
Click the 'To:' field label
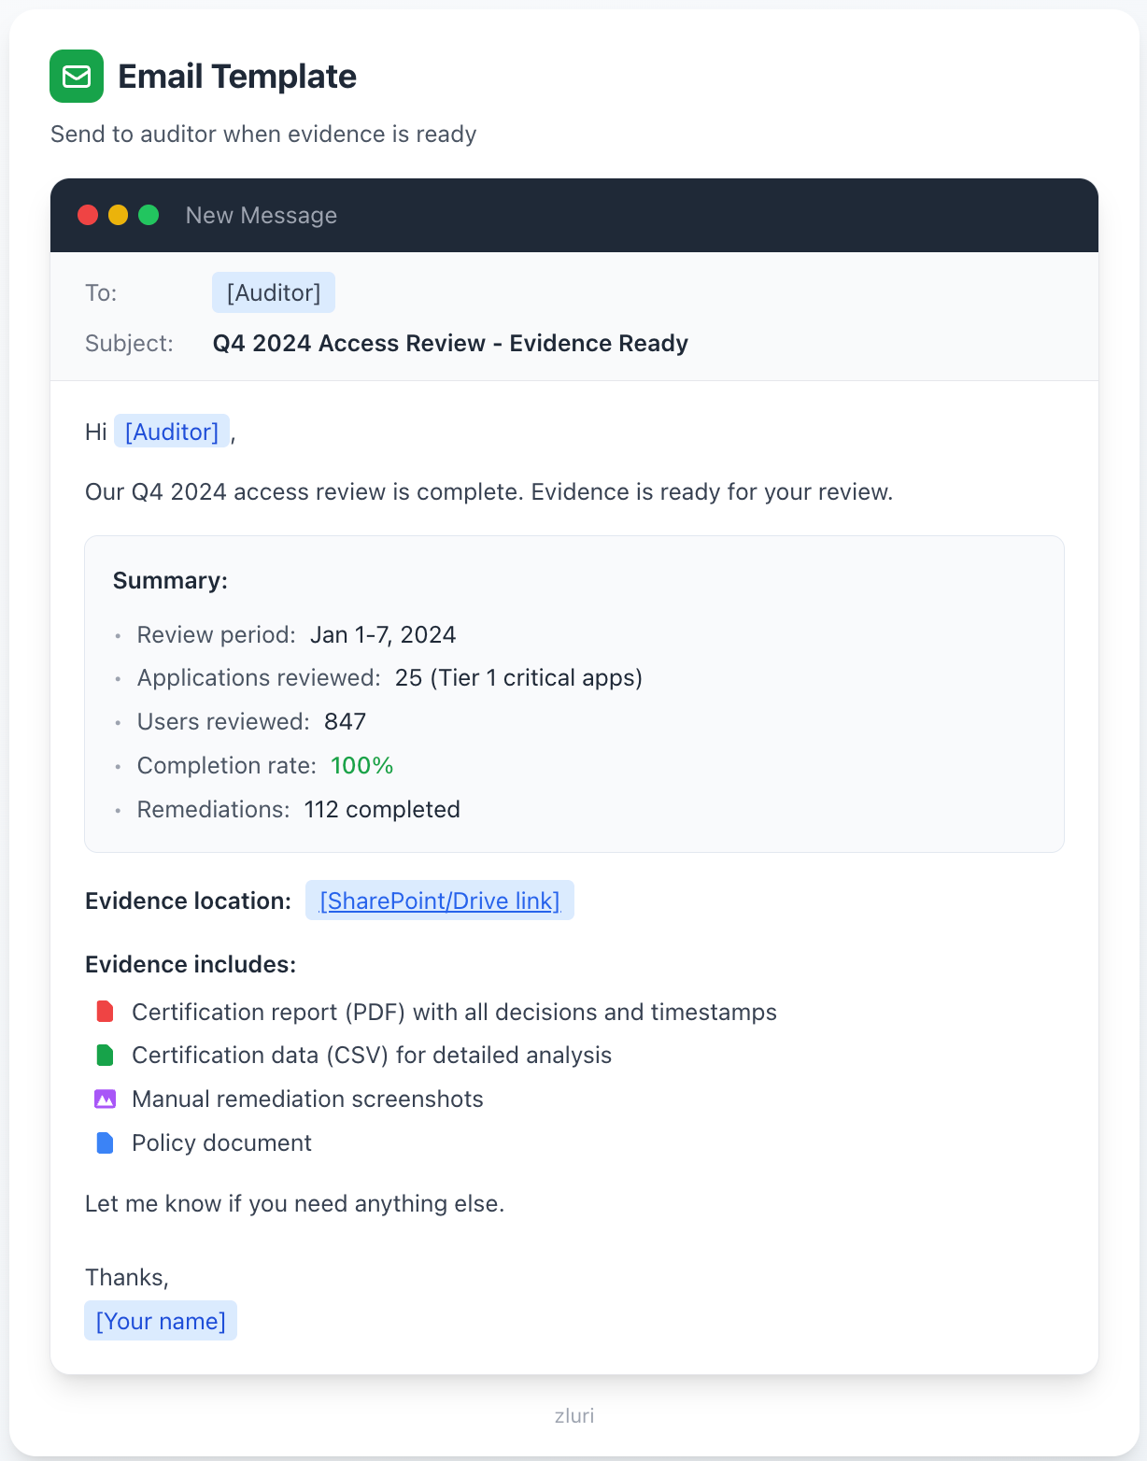coord(101,292)
